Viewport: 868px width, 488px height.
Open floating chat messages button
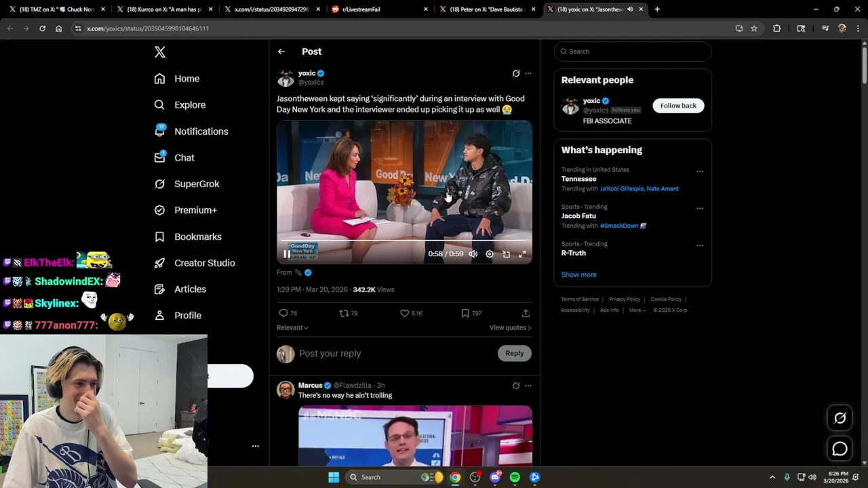click(840, 449)
